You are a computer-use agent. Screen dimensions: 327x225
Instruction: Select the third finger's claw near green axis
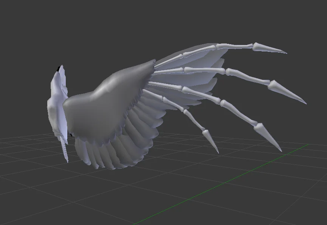pyautogui.click(x=268, y=137)
